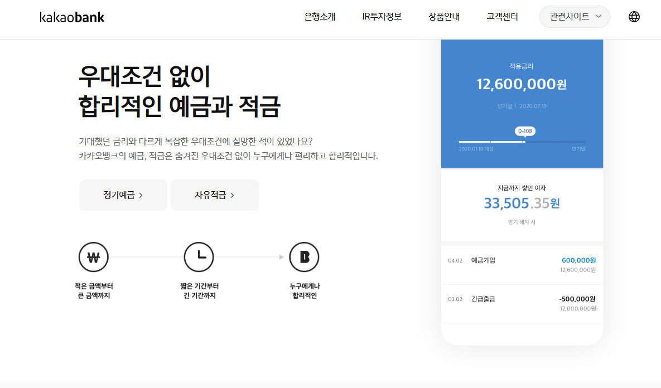Screen dimensions: 661x388
Task: Click the 04.02 transaction date
Action: 455,261
